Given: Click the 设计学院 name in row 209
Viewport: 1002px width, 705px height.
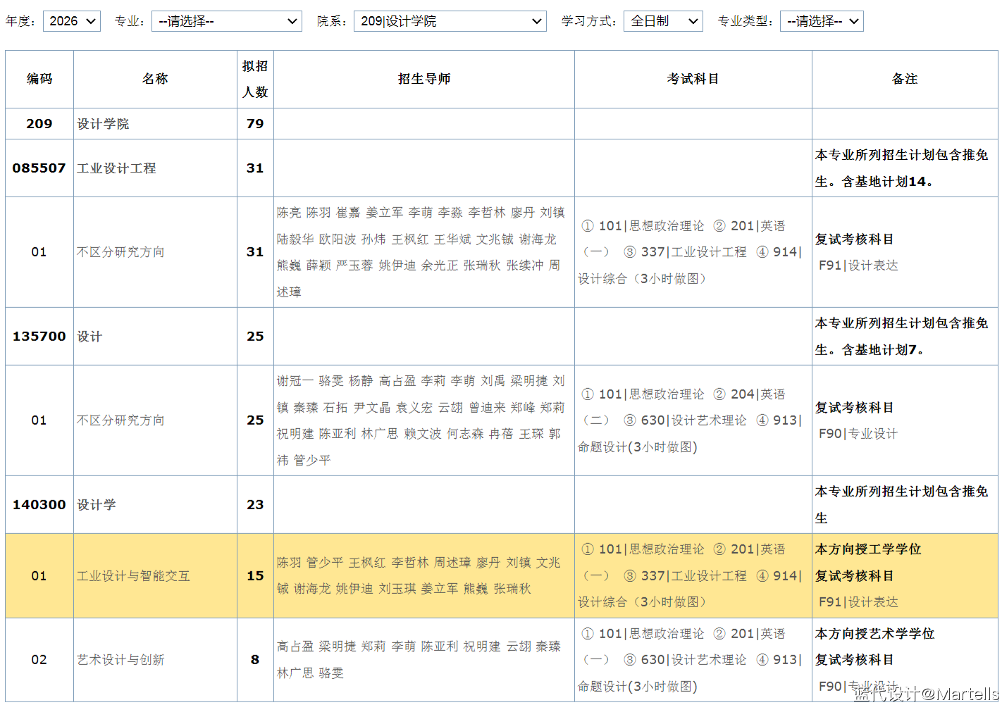Looking at the screenshot, I should [x=103, y=124].
